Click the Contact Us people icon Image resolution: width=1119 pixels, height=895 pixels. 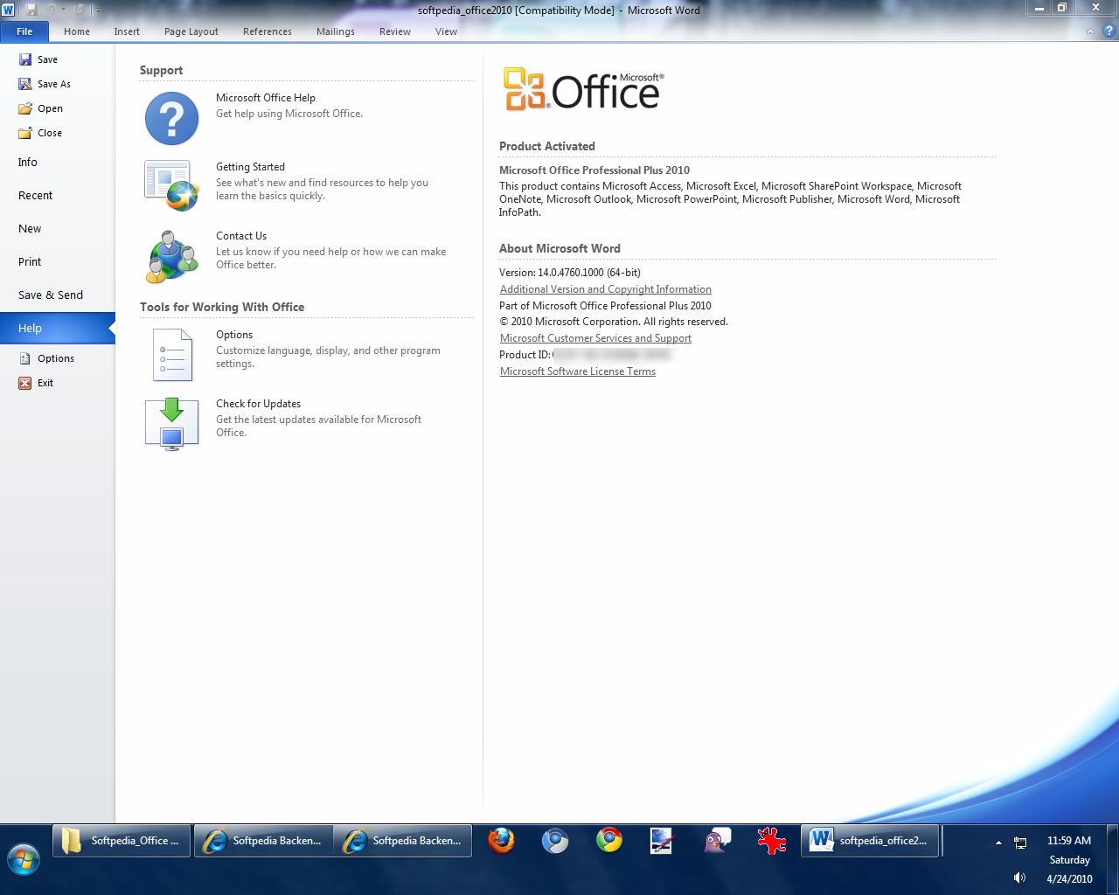click(x=171, y=256)
